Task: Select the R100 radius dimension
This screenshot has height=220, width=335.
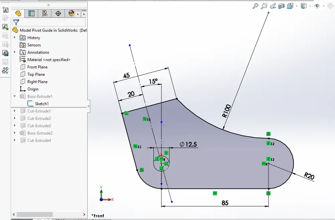Action: (226, 111)
